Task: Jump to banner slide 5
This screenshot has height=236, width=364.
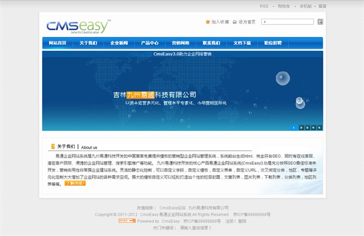Action: [319, 127]
